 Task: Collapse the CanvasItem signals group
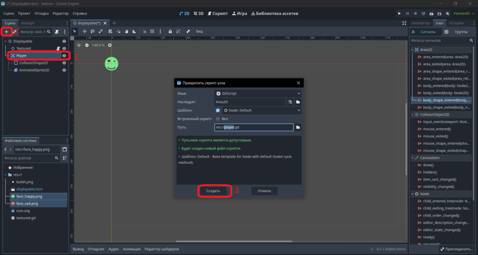pos(412,158)
